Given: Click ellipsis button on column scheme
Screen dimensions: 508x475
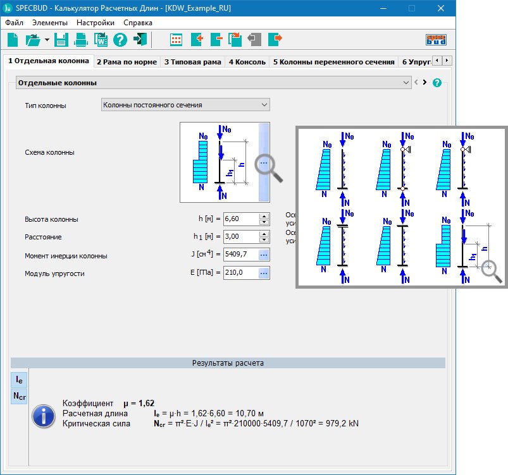Looking at the screenshot, I should 264,162.
